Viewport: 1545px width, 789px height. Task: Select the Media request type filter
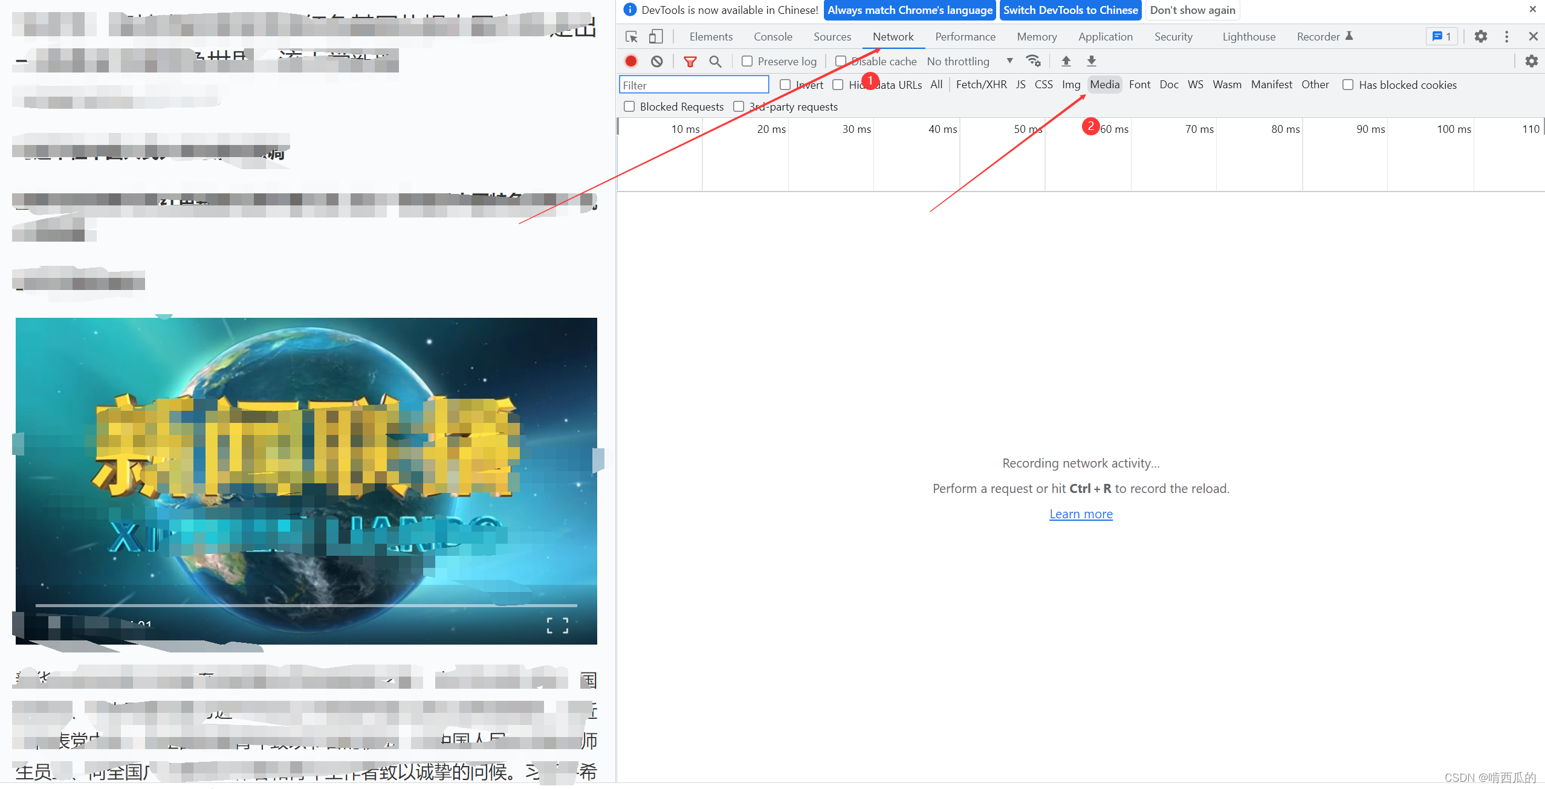[x=1104, y=85]
